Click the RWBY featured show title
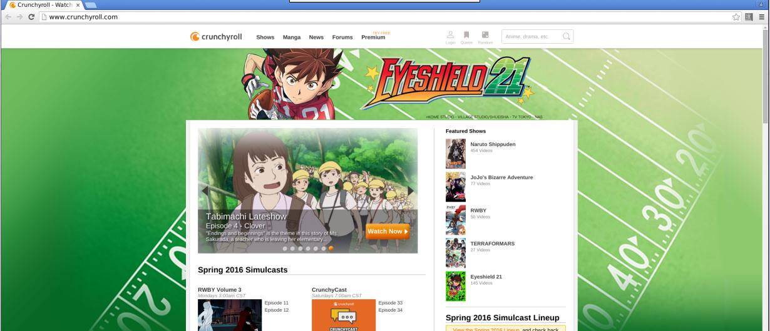The width and height of the screenshot is (770, 331). [478, 210]
